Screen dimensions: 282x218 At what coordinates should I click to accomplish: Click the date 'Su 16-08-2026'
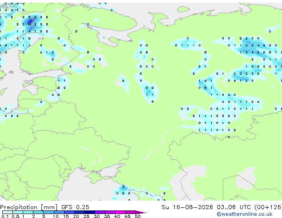click(x=187, y=207)
